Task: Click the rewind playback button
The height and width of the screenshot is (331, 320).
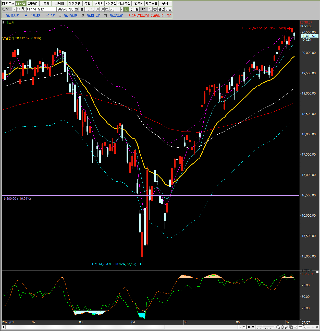Action: pos(244,327)
